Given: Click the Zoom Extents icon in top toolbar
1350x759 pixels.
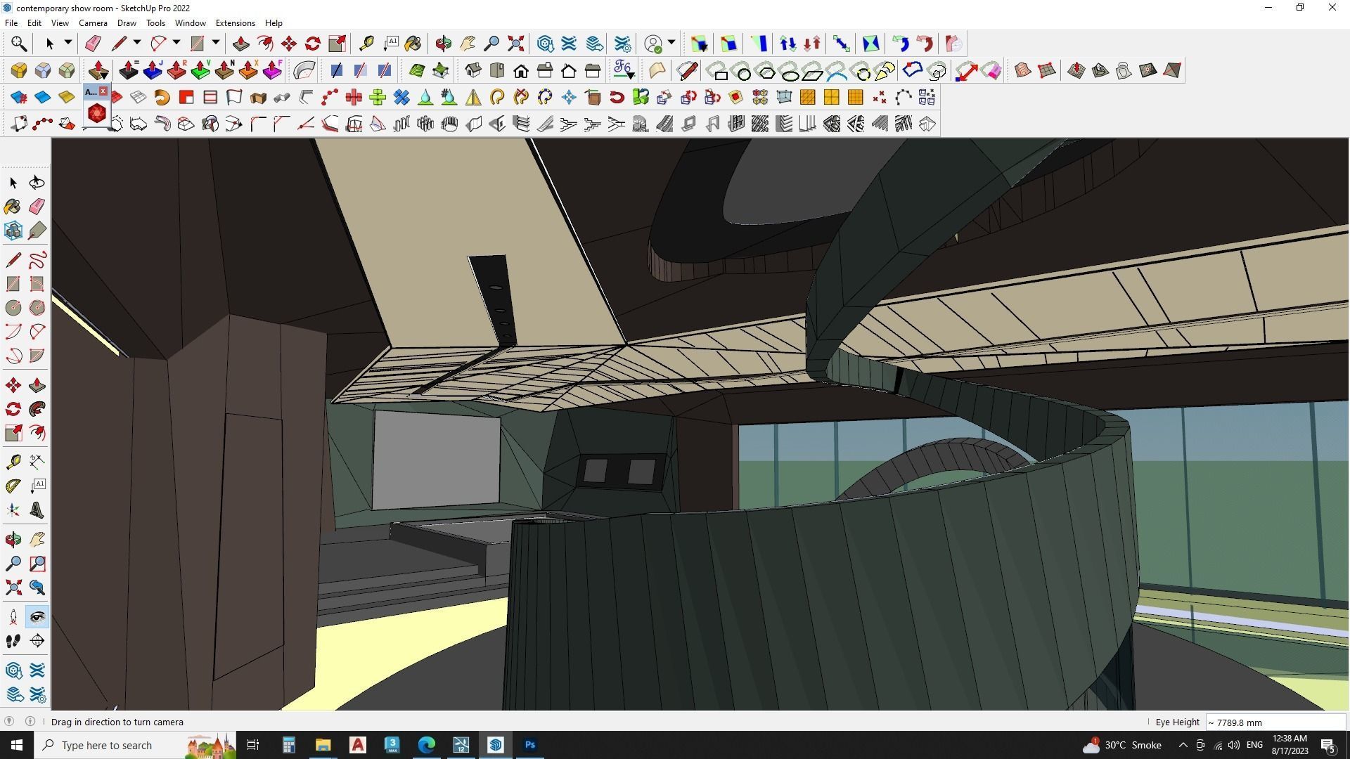Looking at the screenshot, I should [516, 44].
